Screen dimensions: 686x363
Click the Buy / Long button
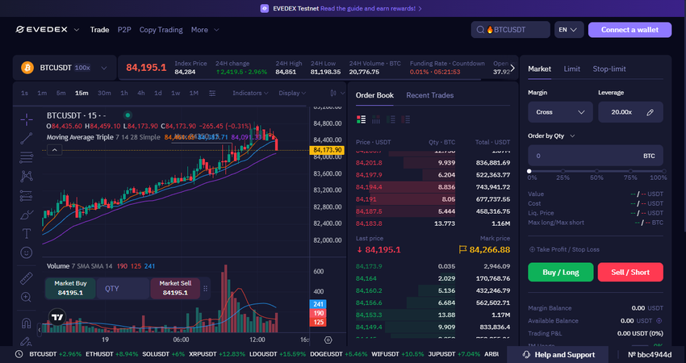(560, 272)
